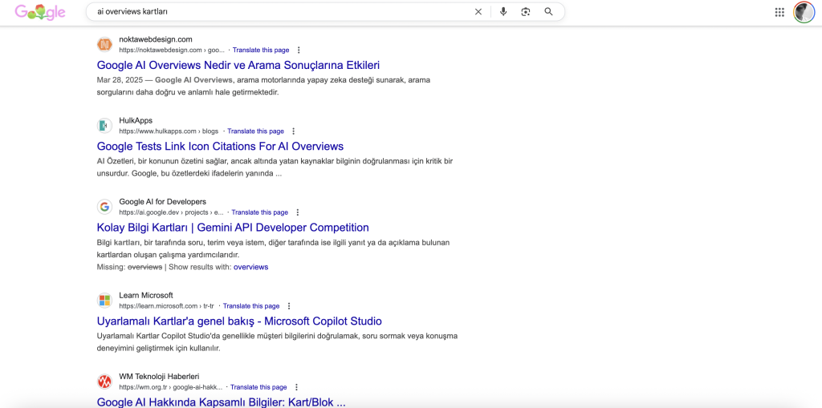Clear the search box with X icon
The image size is (822, 408).
tap(478, 12)
